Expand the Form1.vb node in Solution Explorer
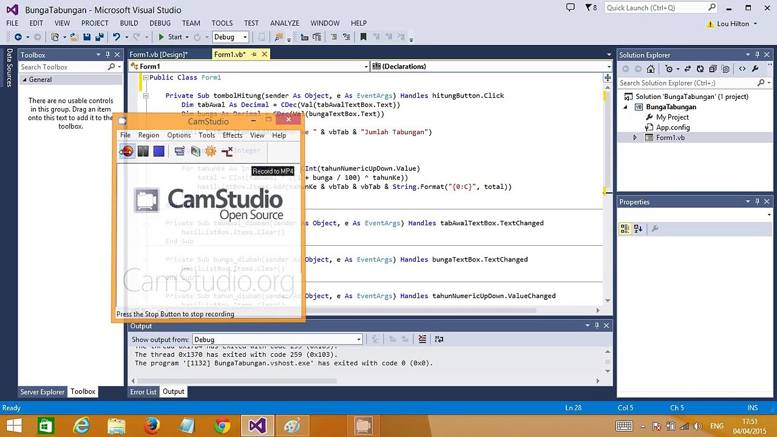 pos(635,138)
